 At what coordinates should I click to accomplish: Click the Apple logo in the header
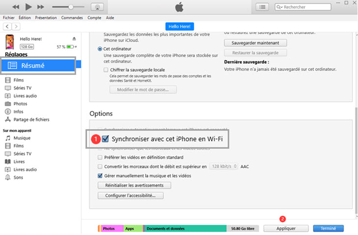[179, 7]
